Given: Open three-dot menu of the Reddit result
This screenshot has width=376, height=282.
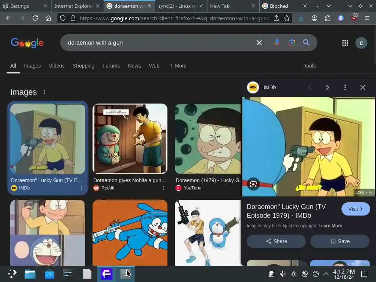Looking at the screenshot, I should (x=163, y=188).
